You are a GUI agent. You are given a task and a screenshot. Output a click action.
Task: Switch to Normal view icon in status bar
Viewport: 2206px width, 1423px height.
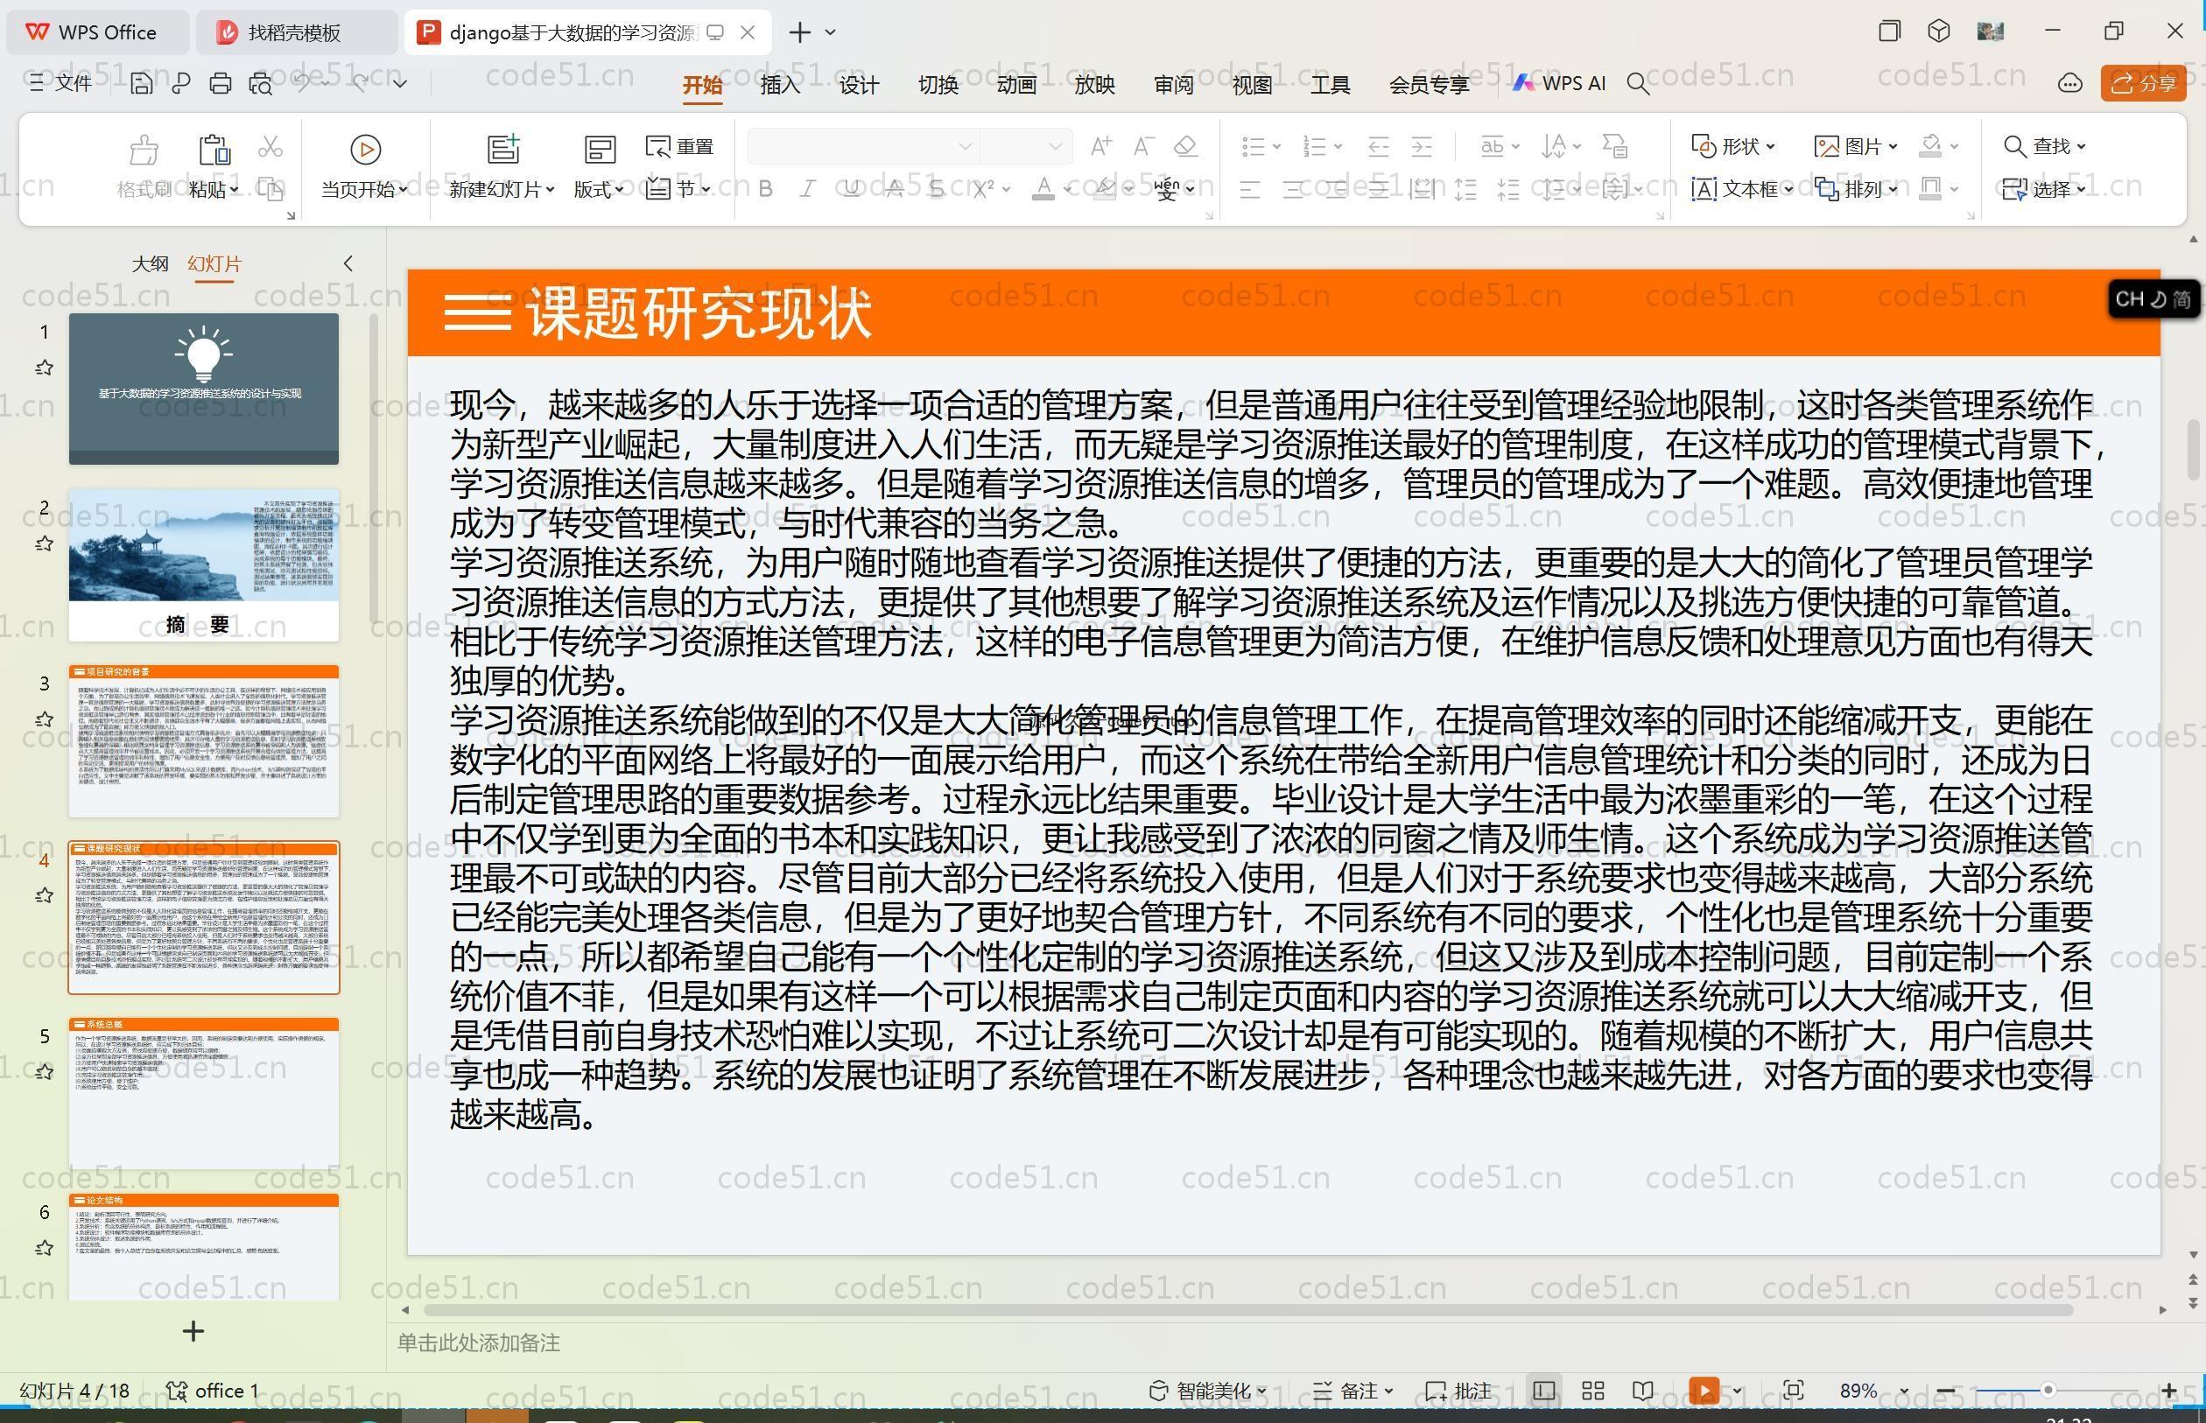coord(1543,1391)
